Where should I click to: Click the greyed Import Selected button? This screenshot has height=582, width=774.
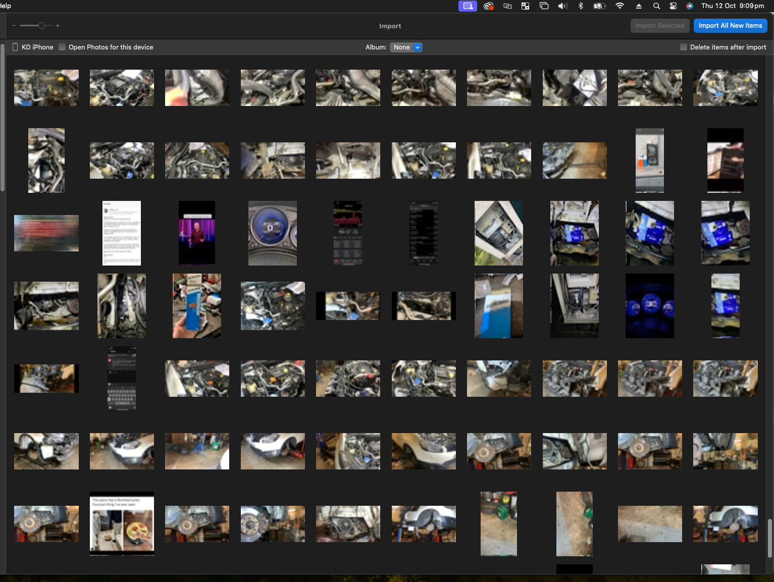coord(659,26)
